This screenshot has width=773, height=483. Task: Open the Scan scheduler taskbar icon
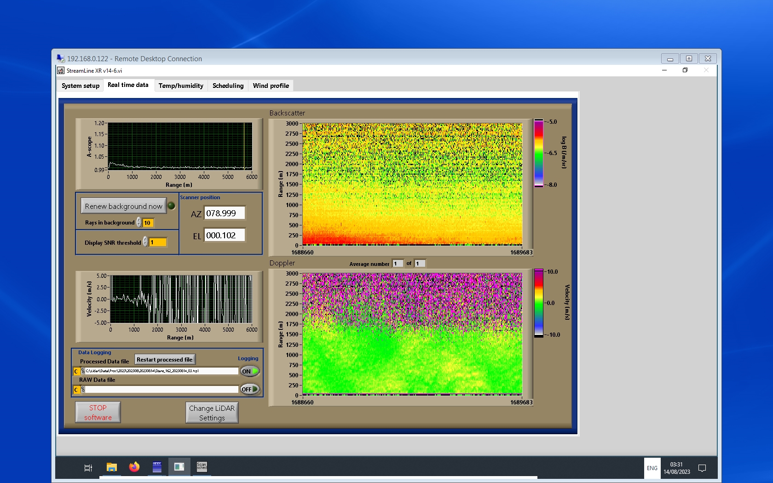tap(202, 467)
